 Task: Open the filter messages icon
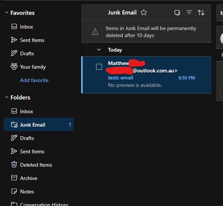tap(189, 12)
